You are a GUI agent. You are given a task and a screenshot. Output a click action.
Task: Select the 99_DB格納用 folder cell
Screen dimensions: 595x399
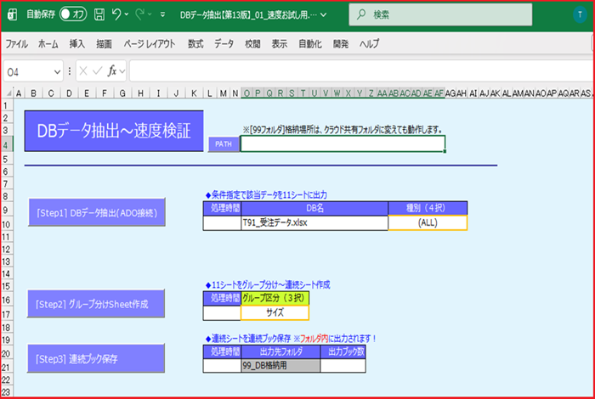pyautogui.click(x=280, y=366)
